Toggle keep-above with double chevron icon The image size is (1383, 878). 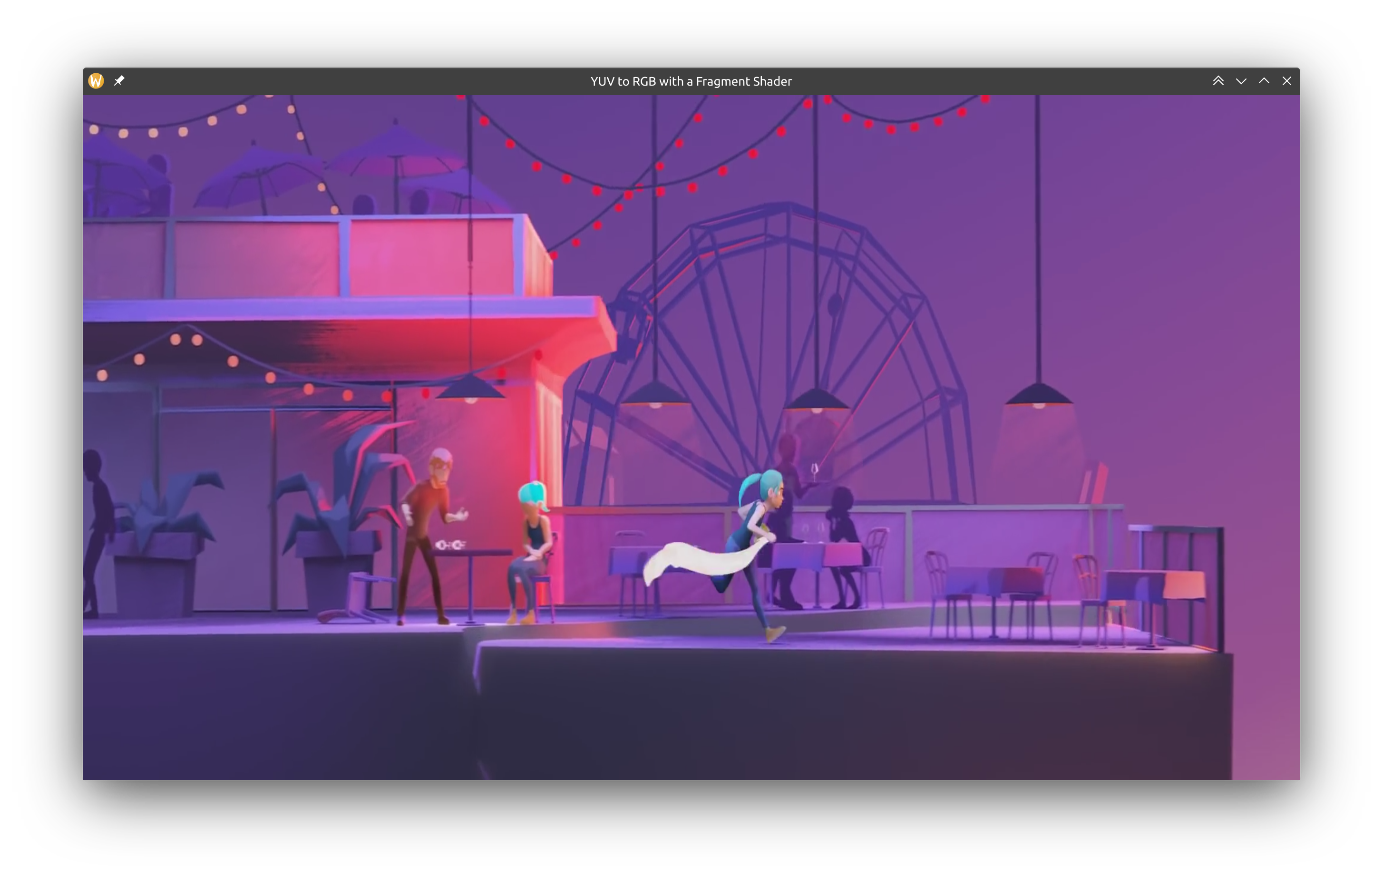click(x=1218, y=81)
